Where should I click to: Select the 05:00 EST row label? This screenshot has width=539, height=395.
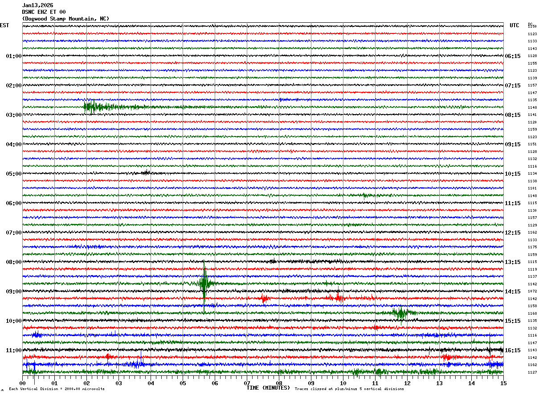(x=14, y=174)
